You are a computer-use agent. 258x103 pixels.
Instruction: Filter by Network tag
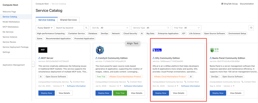116,33
